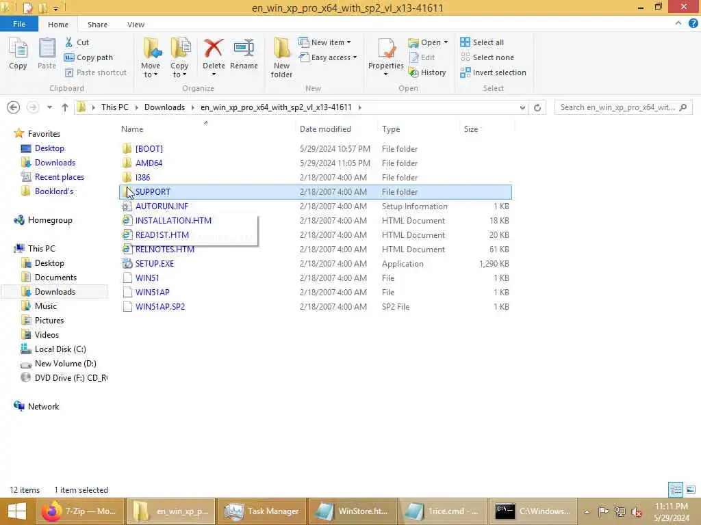The height and width of the screenshot is (525, 701).
Task: Switch to the Home ribbon tab
Action: pos(58,25)
